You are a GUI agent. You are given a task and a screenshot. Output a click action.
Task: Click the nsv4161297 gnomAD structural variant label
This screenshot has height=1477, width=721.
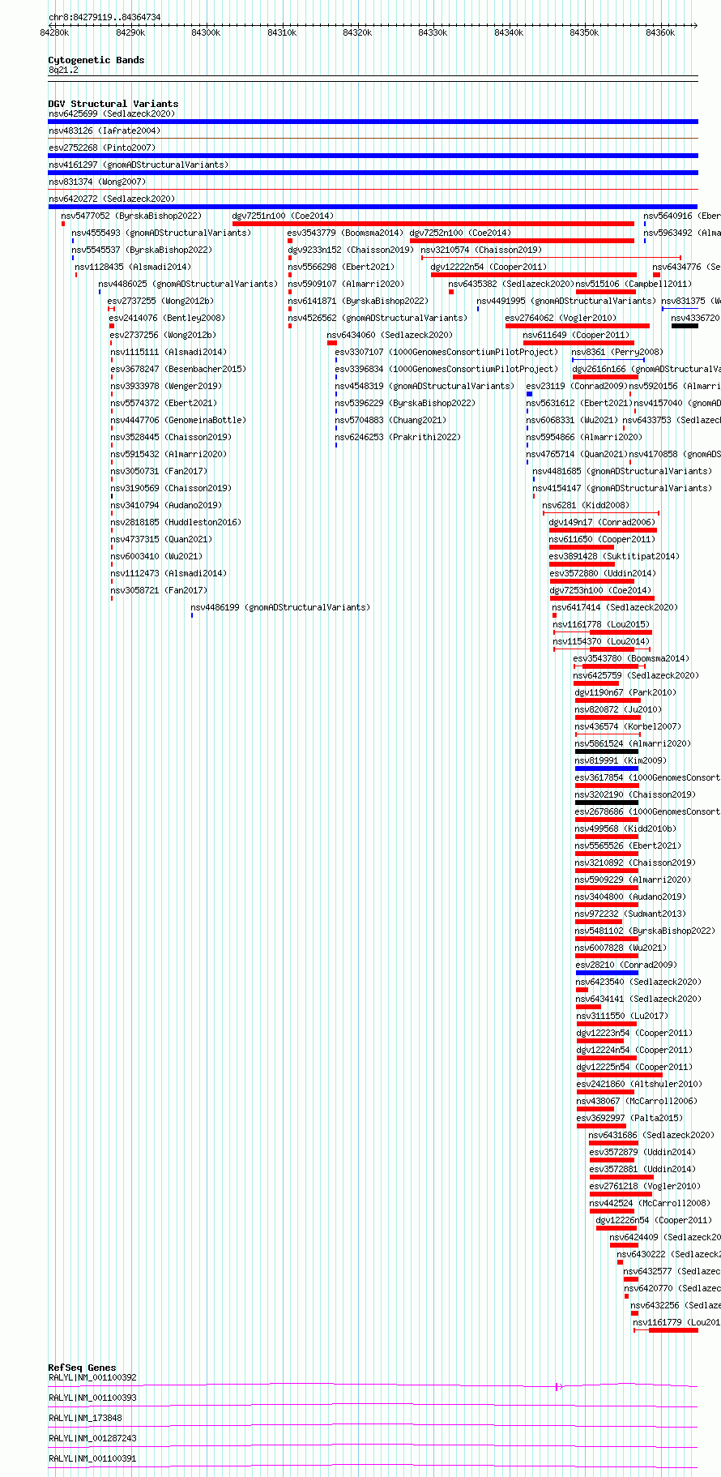pos(139,165)
